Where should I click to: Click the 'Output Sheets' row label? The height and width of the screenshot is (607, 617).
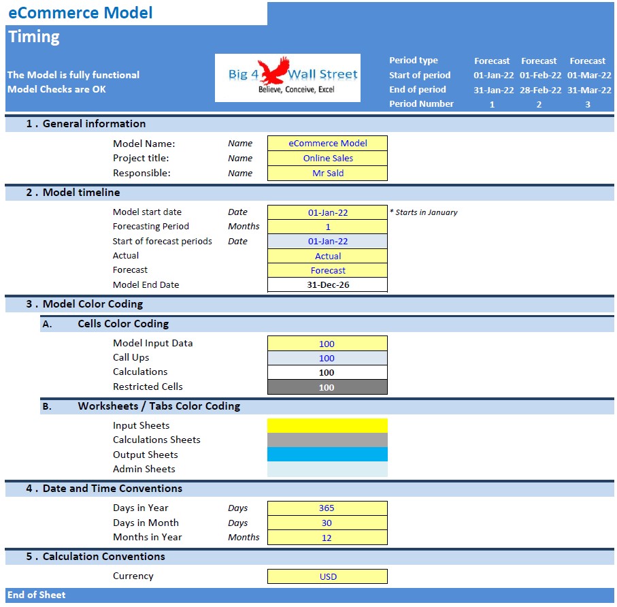[145, 455]
